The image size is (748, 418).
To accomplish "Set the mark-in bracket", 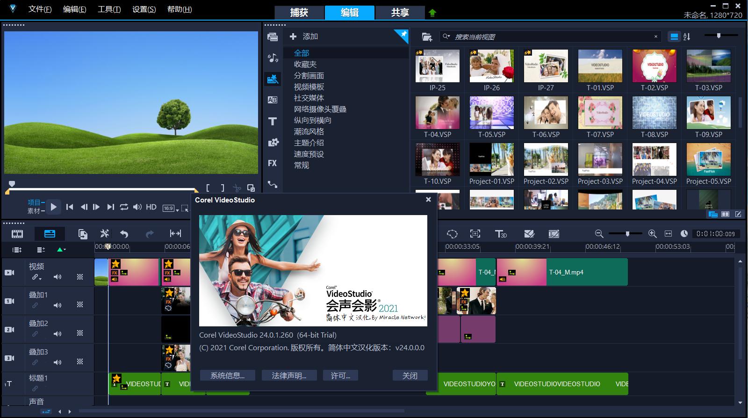I will click(208, 188).
